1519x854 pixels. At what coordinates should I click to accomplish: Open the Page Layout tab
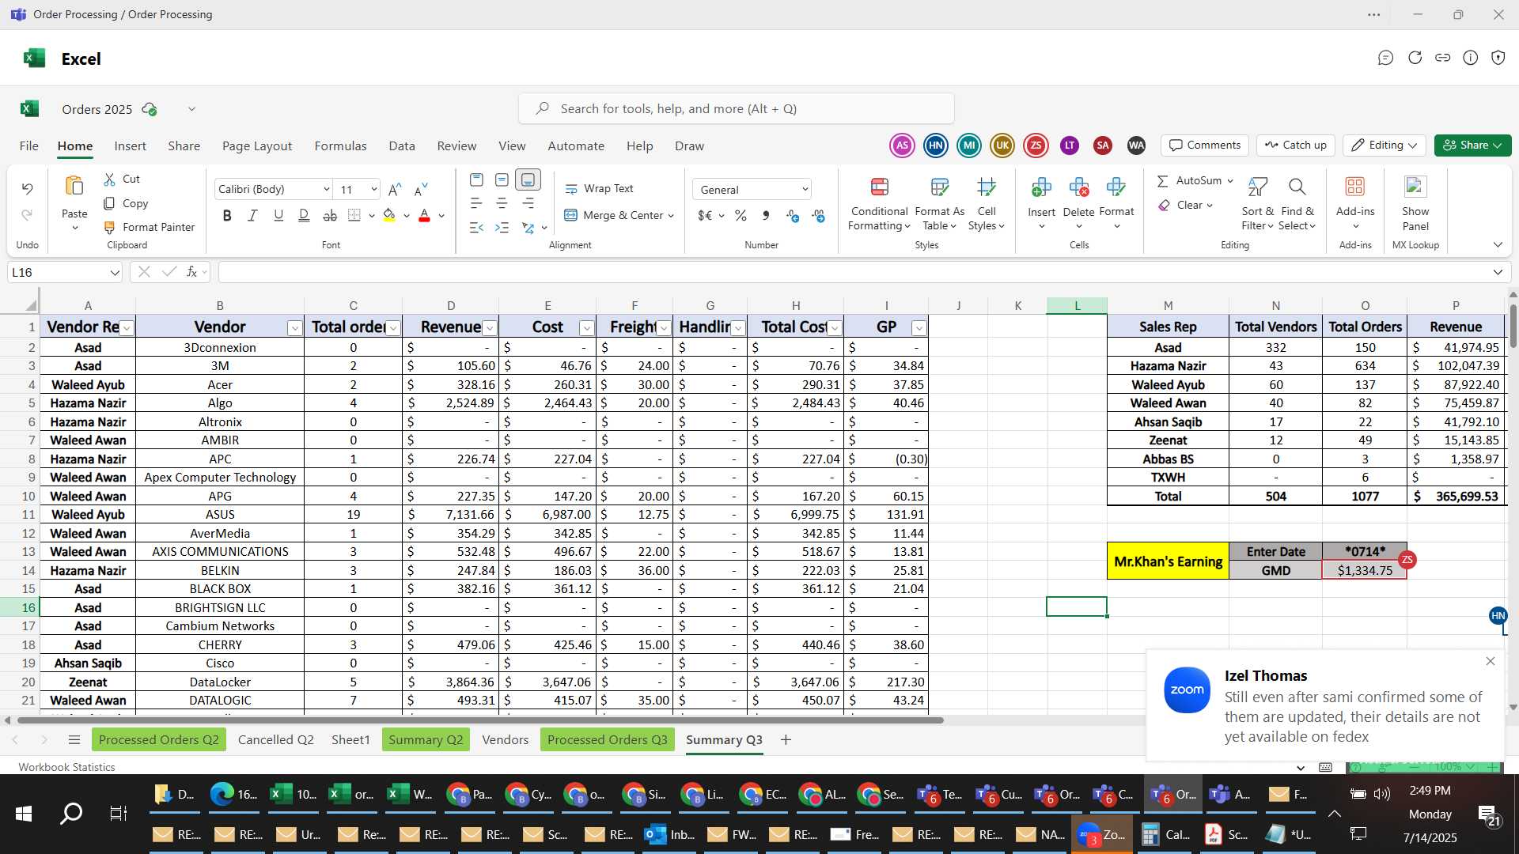point(257,145)
